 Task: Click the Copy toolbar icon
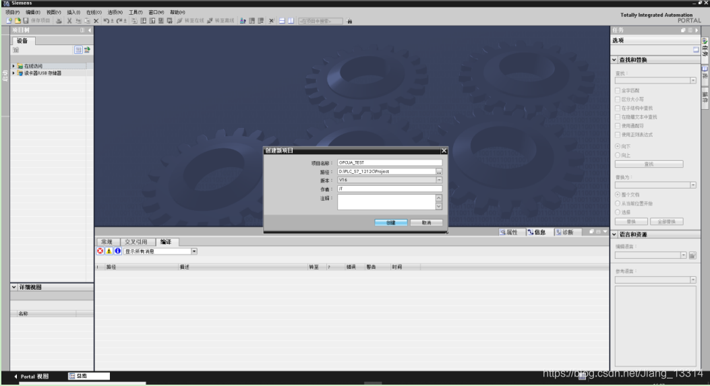78,21
